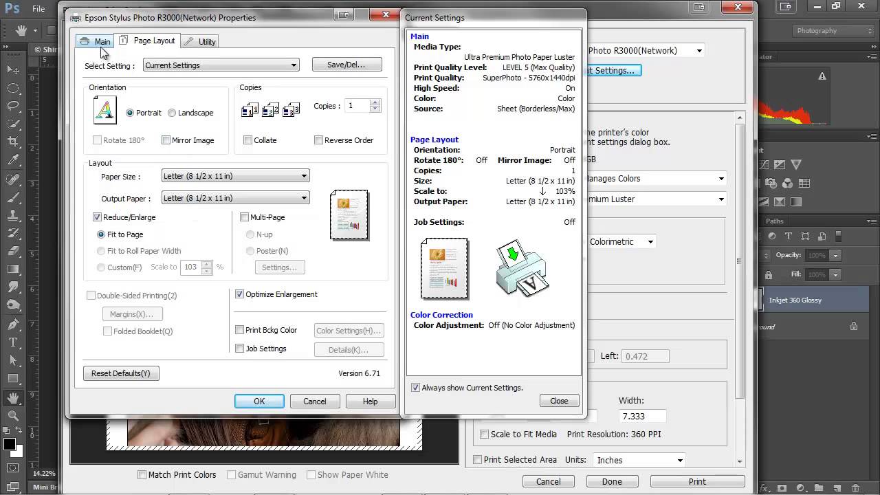Click the Save/Del... button
This screenshot has height=495, width=880.
click(x=346, y=65)
